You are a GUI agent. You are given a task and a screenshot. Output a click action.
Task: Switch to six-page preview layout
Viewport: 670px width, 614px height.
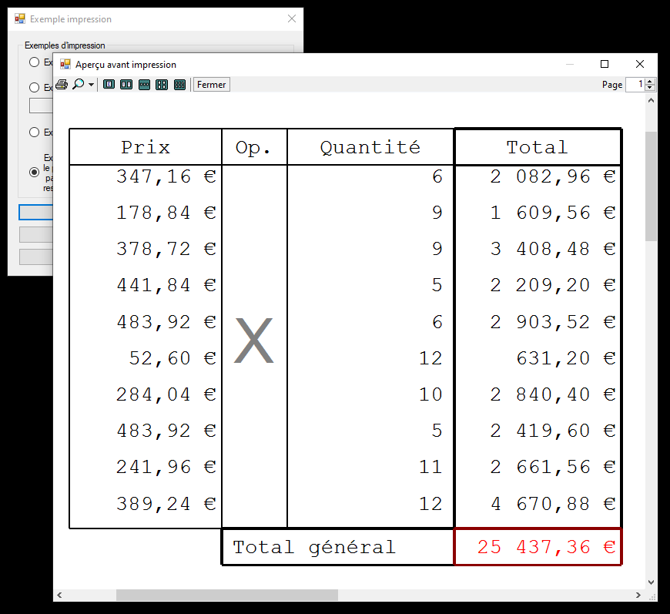(x=179, y=85)
